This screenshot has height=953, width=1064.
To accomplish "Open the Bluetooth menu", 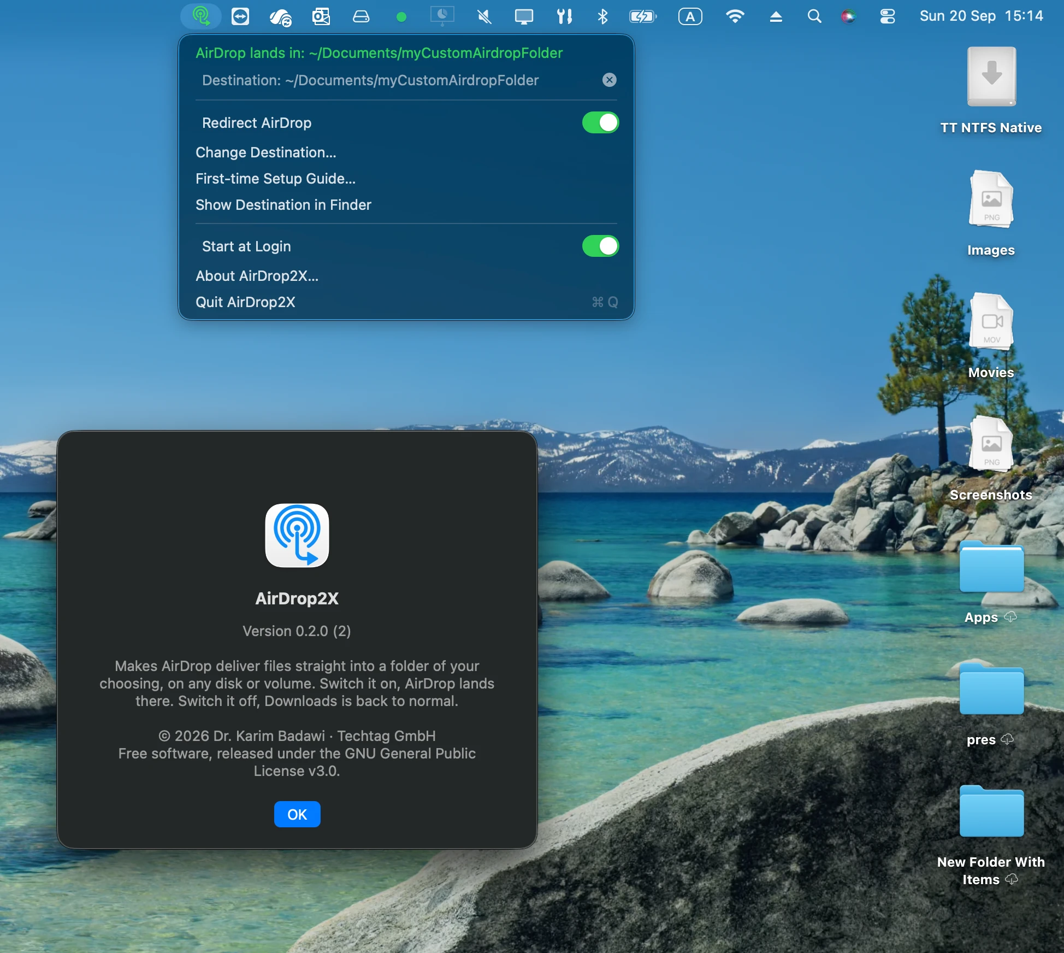I will 602,16.
